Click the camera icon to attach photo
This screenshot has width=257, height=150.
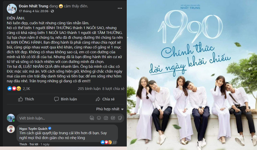coord(106,118)
